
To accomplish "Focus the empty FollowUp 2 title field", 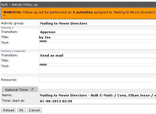I will [97, 61].
